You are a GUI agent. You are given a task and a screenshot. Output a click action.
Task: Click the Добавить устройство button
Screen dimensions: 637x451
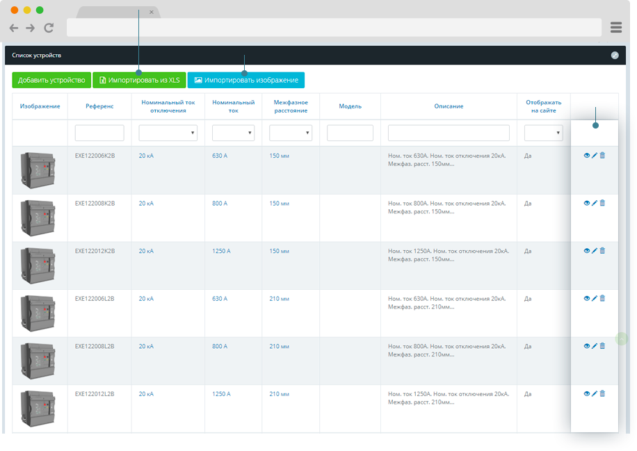pyautogui.click(x=51, y=80)
